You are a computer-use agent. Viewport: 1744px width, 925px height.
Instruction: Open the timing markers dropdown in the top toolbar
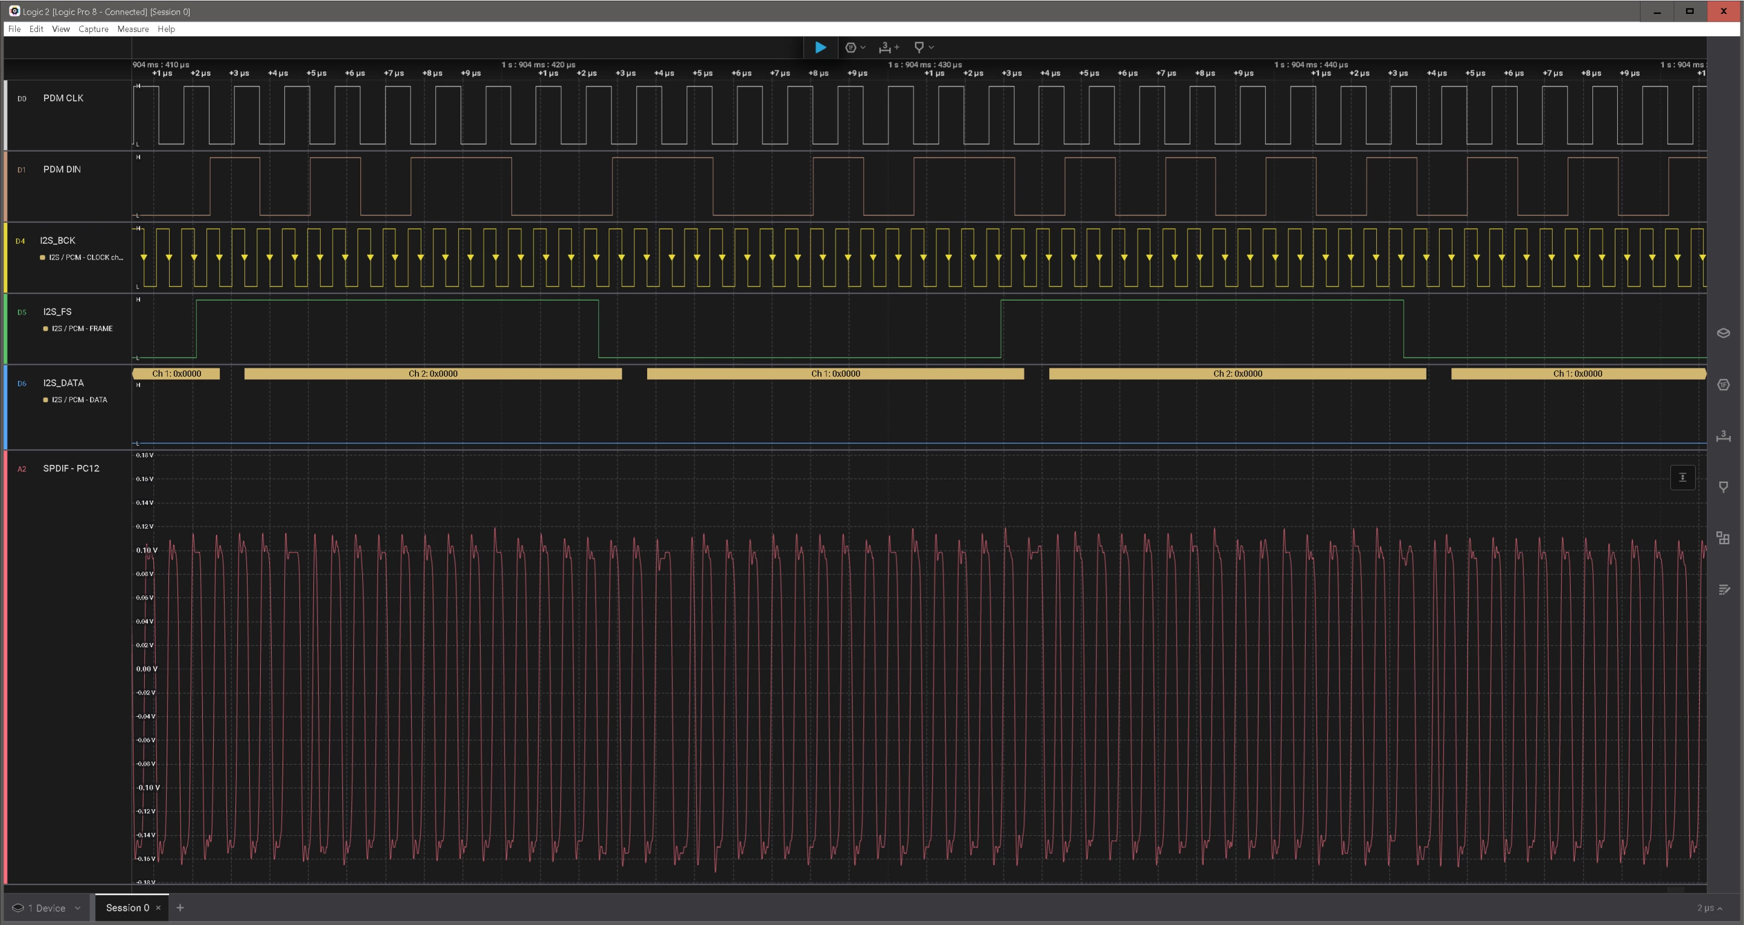(924, 48)
